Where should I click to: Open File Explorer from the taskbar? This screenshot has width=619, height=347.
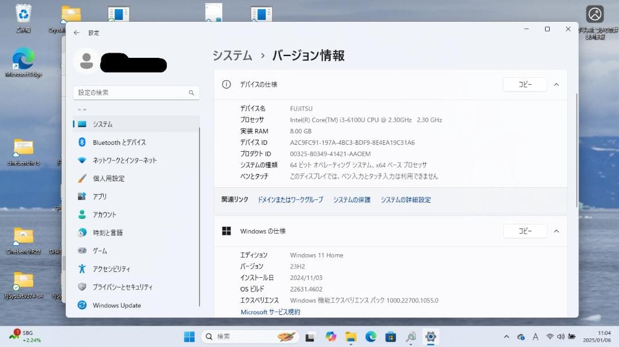click(351, 337)
